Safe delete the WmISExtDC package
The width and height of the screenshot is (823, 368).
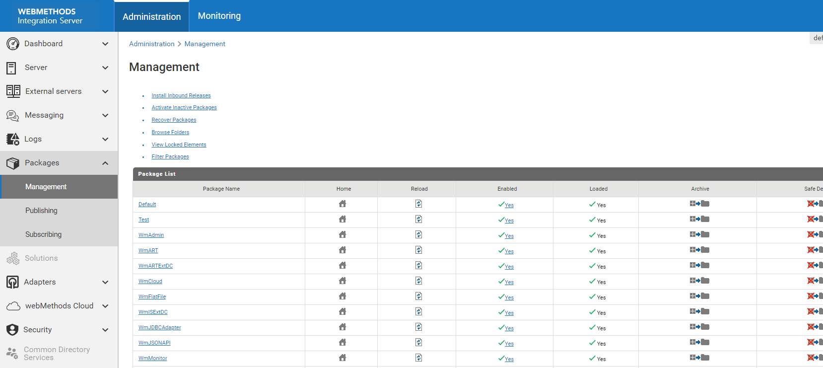(815, 311)
